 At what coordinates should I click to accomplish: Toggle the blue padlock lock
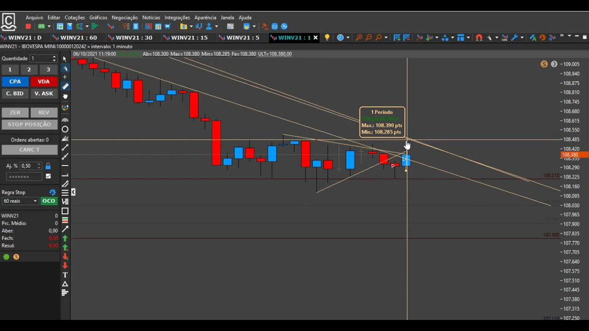(x=48, y=166)
